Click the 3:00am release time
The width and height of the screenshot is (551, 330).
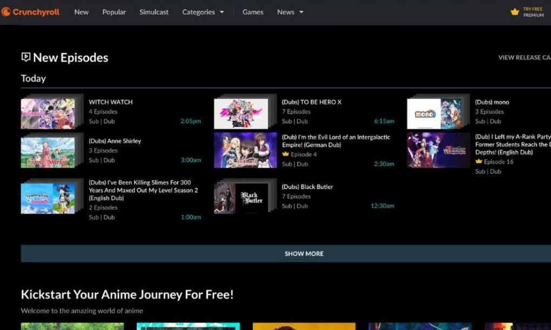191,160
